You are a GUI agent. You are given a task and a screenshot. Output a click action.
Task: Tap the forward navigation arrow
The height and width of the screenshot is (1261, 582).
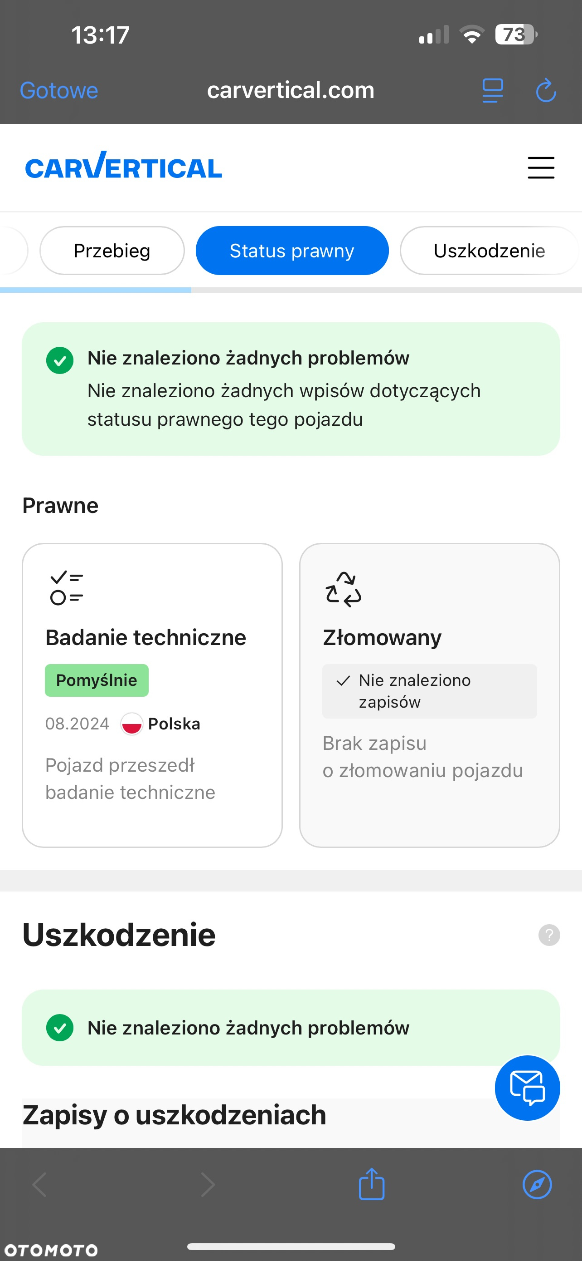tap(208, 1185)
